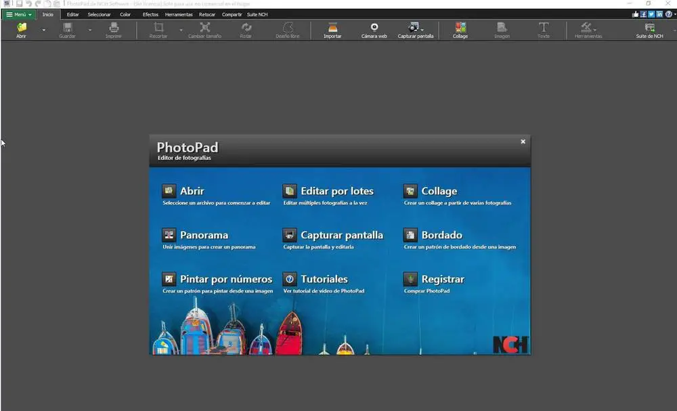Select the Recortar crop tool
This screenshot has width=677, height=411.
[158, 28]
